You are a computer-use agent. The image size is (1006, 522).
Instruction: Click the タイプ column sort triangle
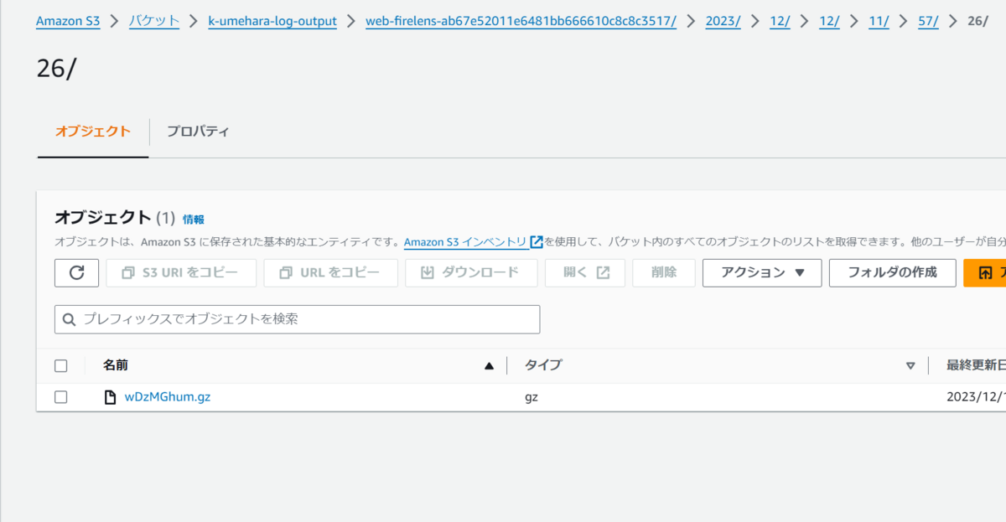tap(910, 365)
